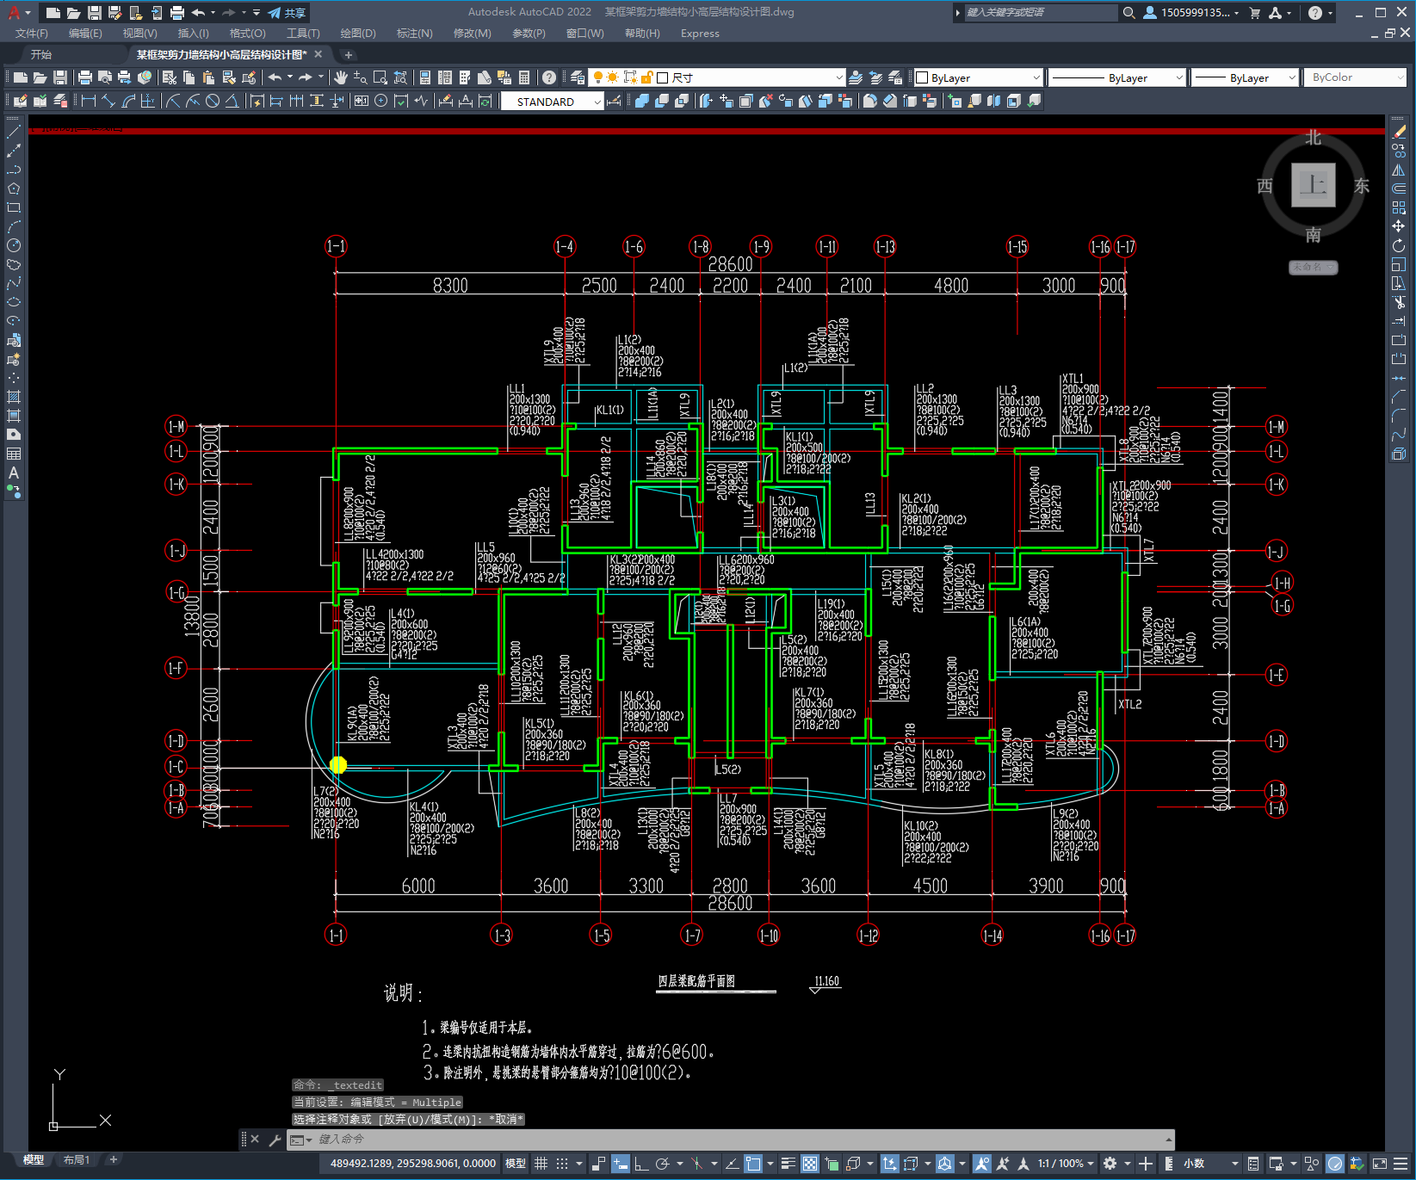Click the signed-in user account 1505999135
The height and width of the screenshot is (1180, 1416).
pos(1190,13)
